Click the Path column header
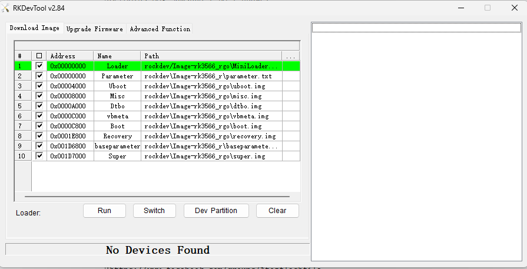This screenshot has width=527, height=269. [x=211, y=56]
